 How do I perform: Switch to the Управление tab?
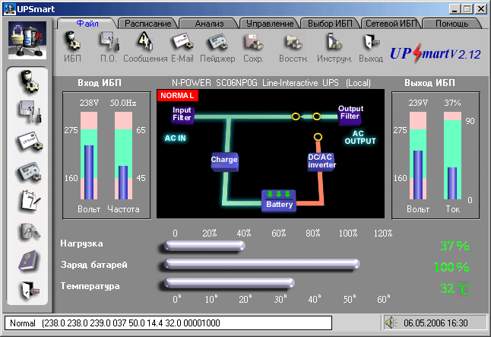point(270,24)
